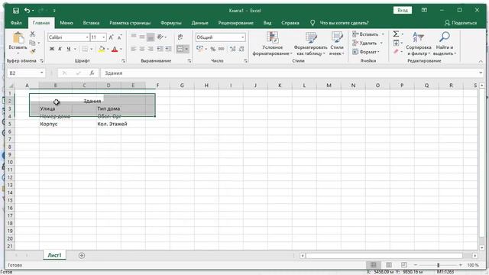489x275 pixels.
Task: Paste using the Вставить clipboard button
Action: coord(18,42)
